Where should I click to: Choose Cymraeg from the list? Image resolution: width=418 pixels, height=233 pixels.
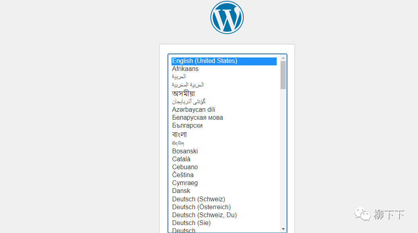185,183
